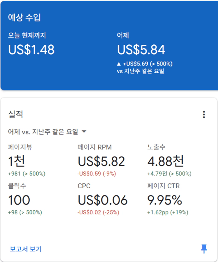
Task: Click the up triangle beside +US$5.69
Action: pyautogui.click(x=119, y=64)
